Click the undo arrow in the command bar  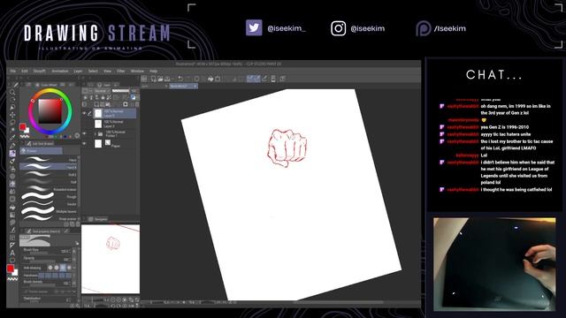click(180, 79)
